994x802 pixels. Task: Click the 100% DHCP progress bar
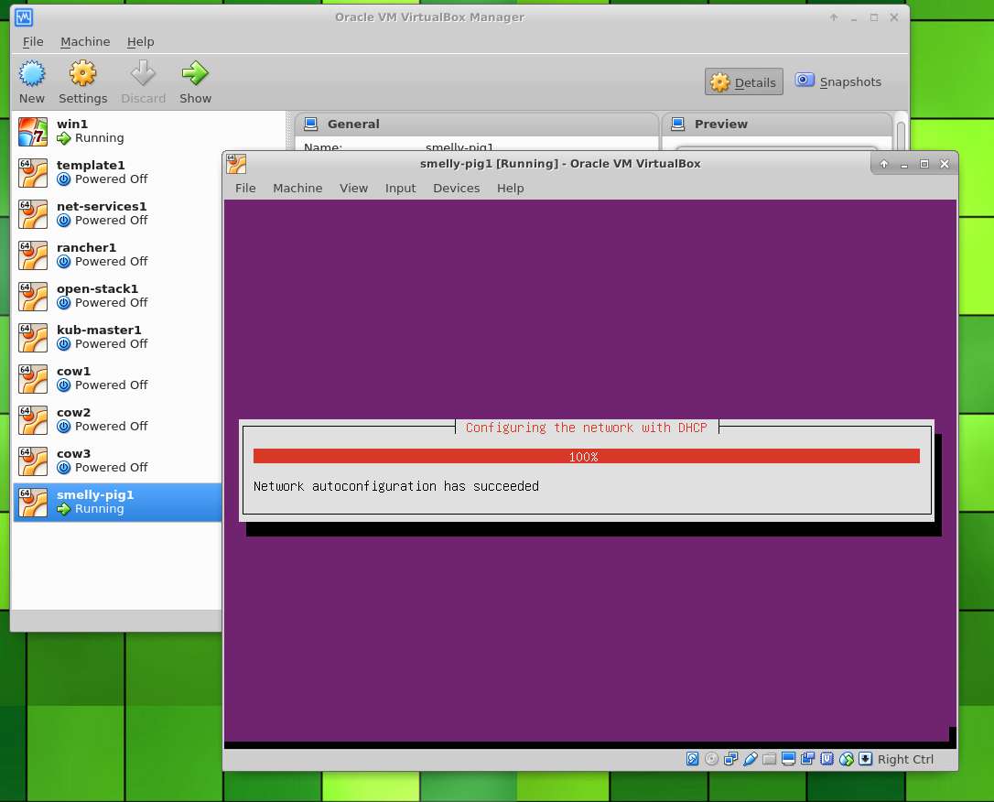(x=587, y=457)
